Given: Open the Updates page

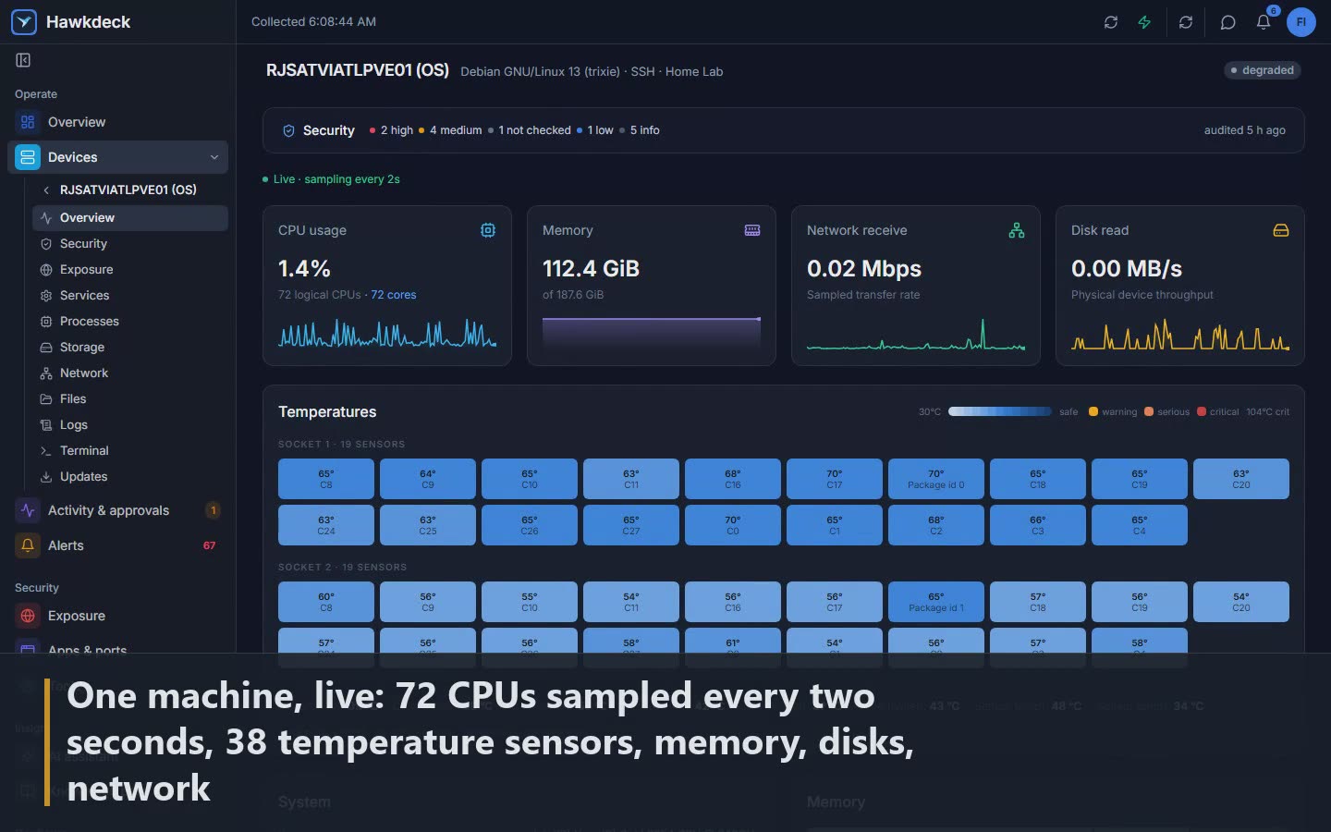Looking at the screenshot, I should pos(130,476).
